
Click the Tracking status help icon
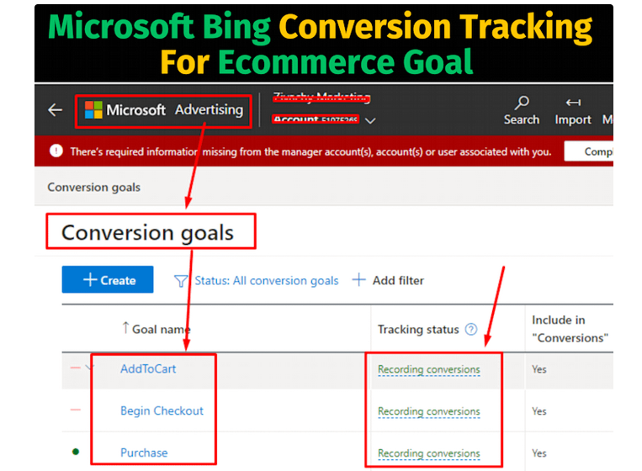pos(471,329)
